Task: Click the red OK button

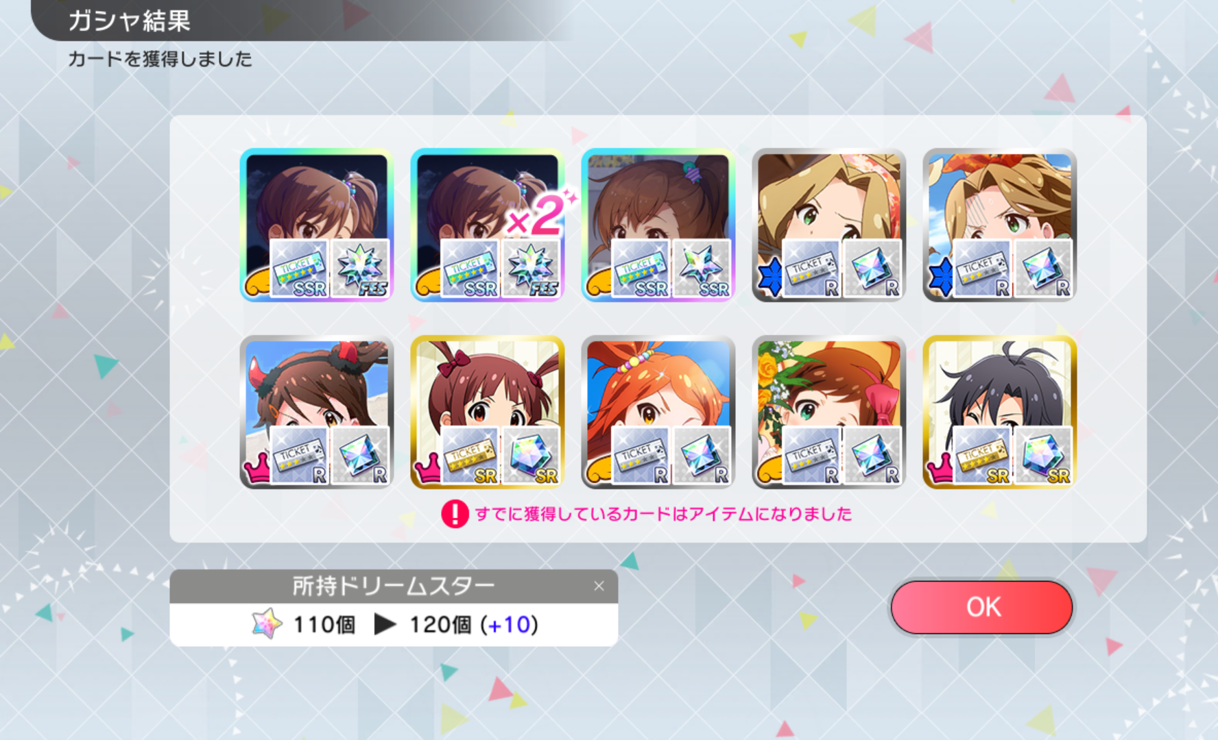Action: pos(981,607)
